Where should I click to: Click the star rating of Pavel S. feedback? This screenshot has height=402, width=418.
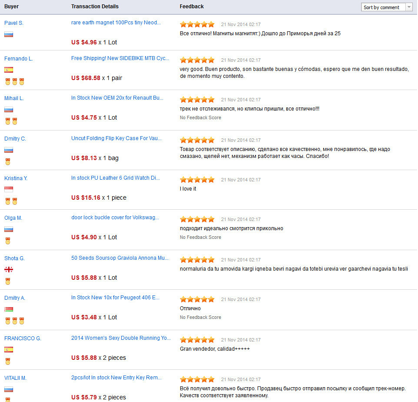pos(197,24)
